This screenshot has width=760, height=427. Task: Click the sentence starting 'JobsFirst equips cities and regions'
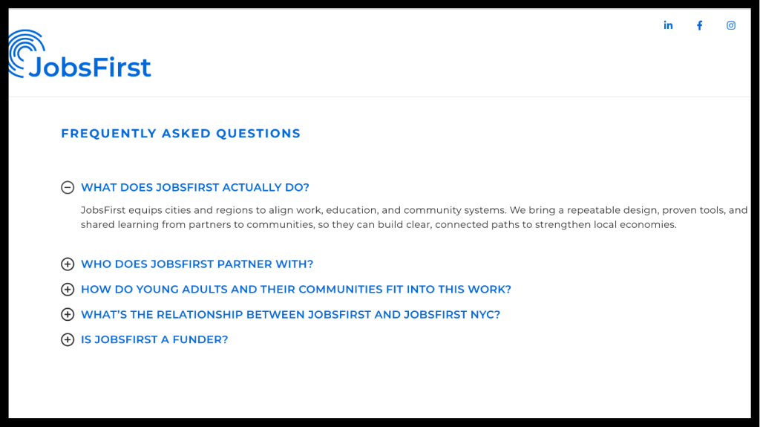tap(297, 210)
